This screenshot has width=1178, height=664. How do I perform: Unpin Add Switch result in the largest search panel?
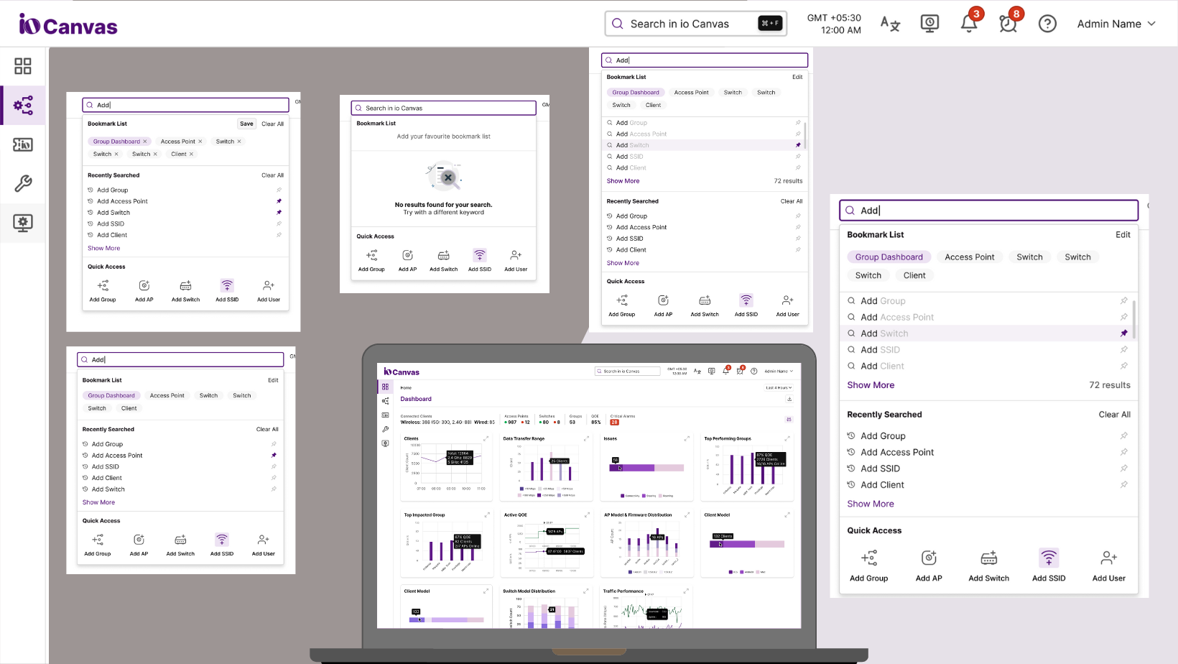click(x=1123, y=333)
